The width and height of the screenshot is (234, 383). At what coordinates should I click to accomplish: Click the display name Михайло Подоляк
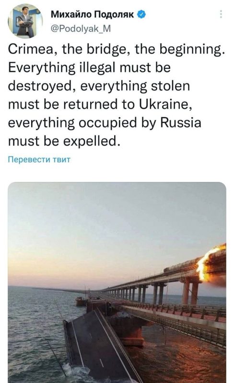pyautogui.click(x=93, y=15)
